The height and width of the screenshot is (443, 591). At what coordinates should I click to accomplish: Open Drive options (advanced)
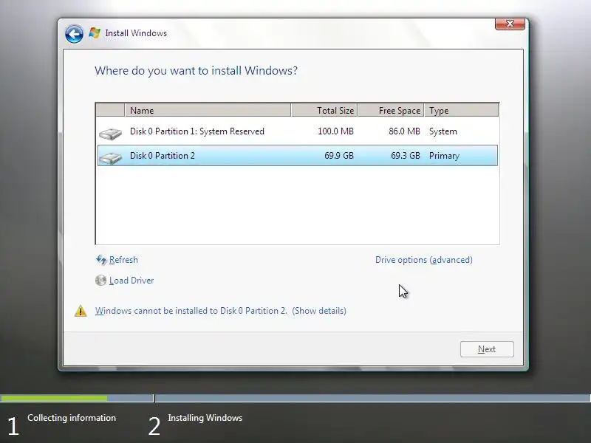point(423,260)
